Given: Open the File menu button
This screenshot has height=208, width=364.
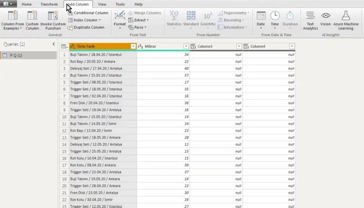Looking at the screenshot, I should pyautogui.click(x=8, y=4).
